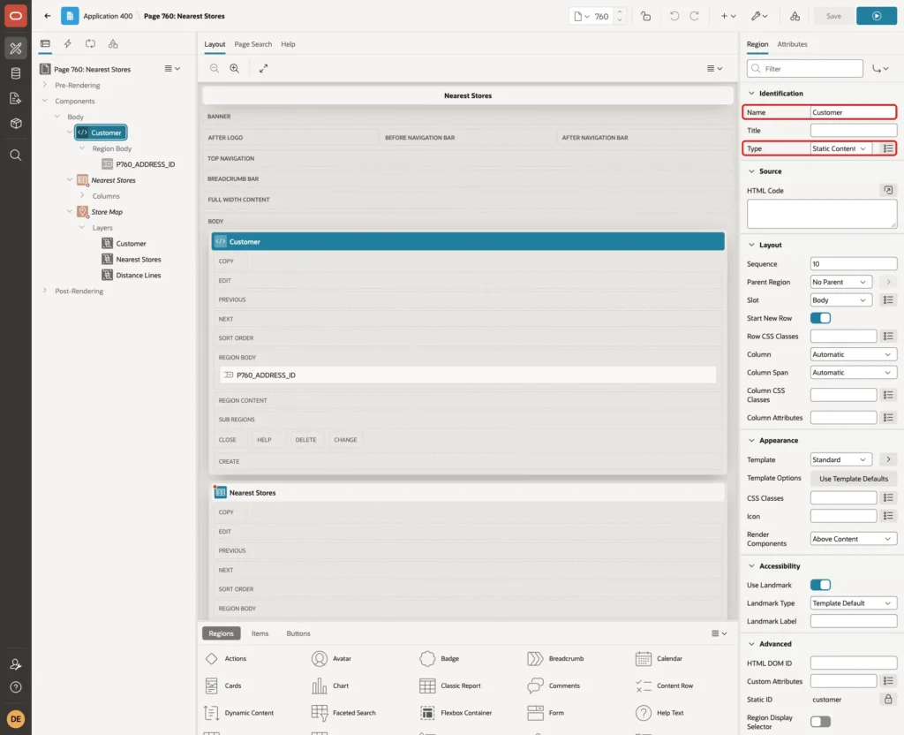
Task: Pick the Avatar region from gallery
Action: (x=331, y=658)
